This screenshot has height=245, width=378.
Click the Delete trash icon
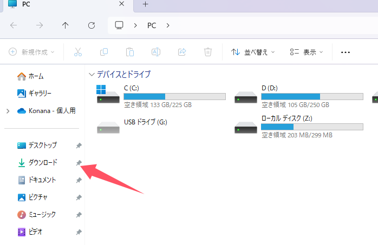[x=208, y=52]
